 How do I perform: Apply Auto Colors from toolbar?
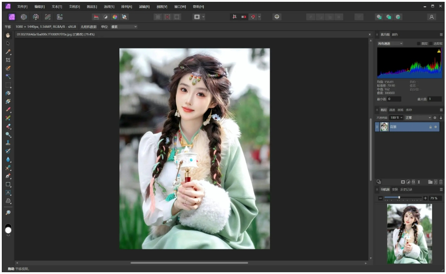(115, 17)
